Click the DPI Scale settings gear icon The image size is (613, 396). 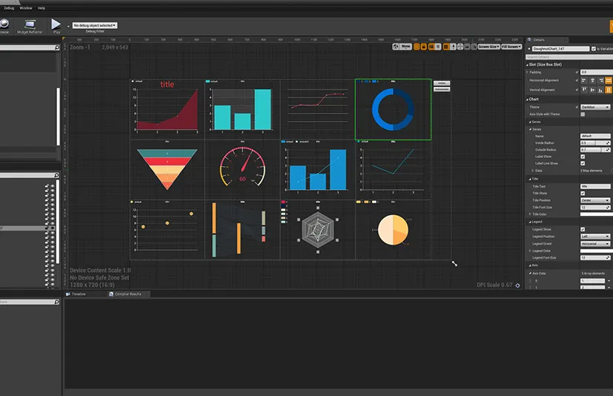click(517, 286)
